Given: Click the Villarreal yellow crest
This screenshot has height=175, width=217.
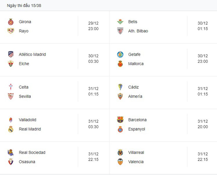Looking at the screenshot, I should click(x=120, y=152).
